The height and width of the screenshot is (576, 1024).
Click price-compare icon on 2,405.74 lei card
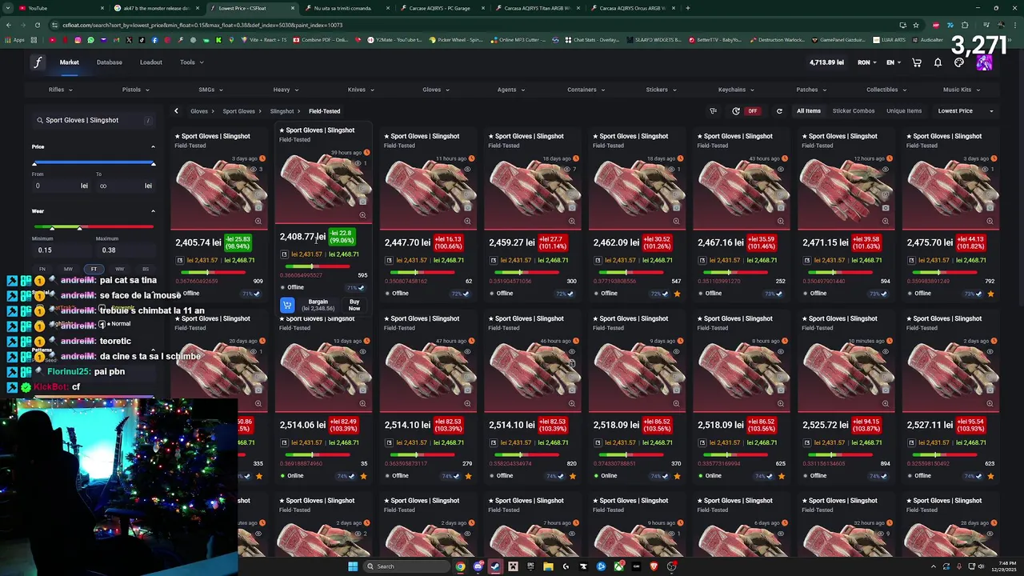click(180, 260)
